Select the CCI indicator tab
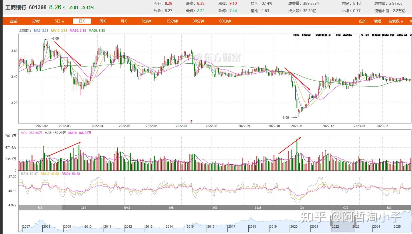Viewport: 412px width, 234px height. click(x=346, y=208)
